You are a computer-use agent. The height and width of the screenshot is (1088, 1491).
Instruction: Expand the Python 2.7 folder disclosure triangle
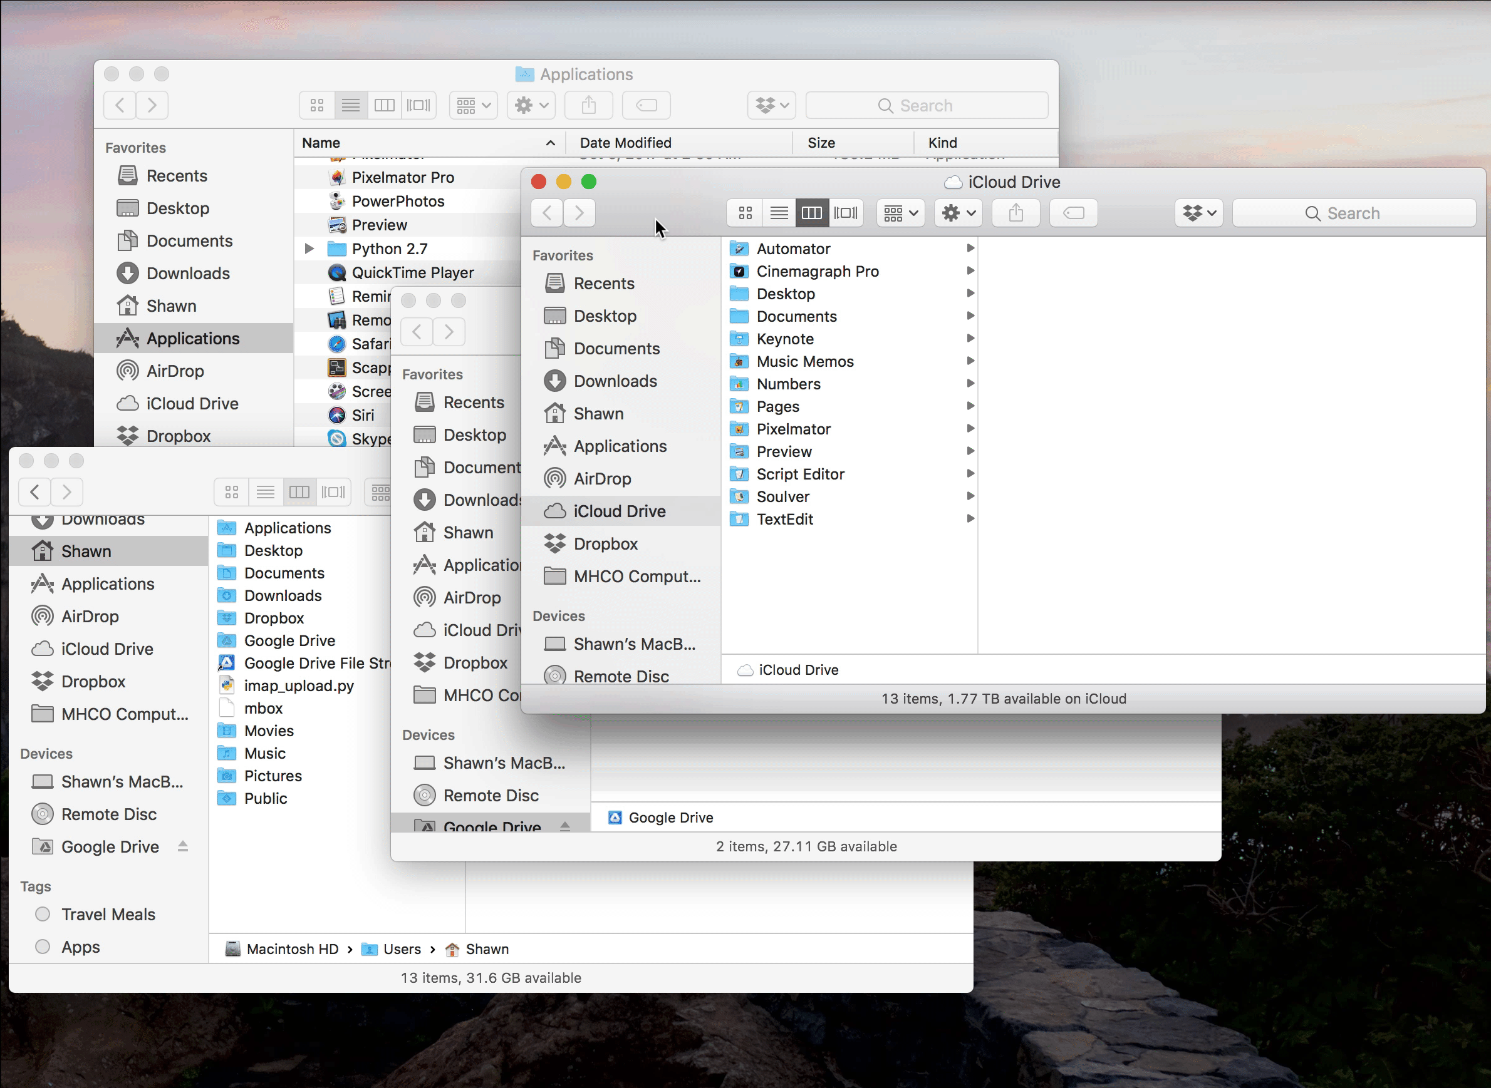click(308, 249)
